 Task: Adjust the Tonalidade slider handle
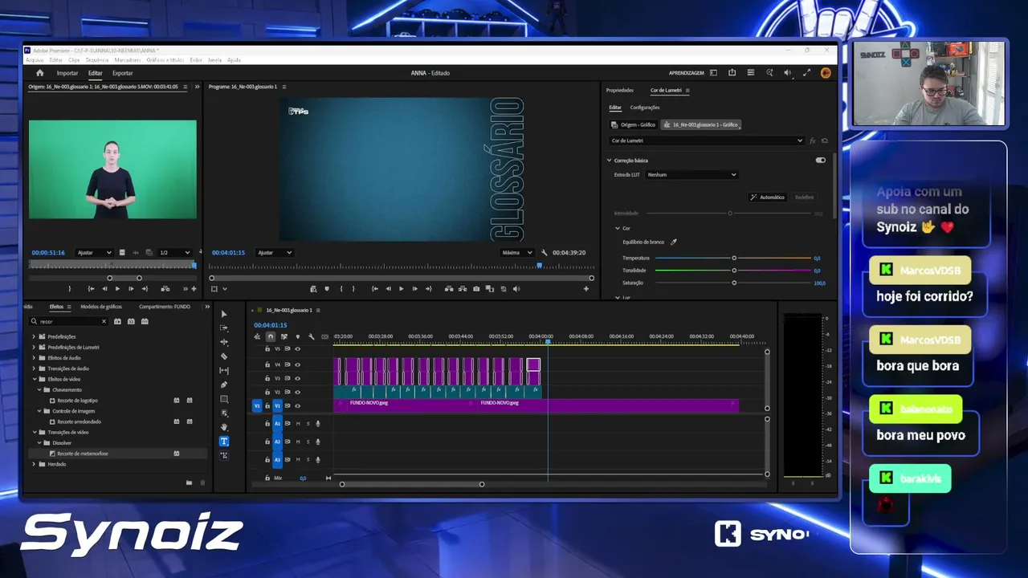click(x=734, y=271)
